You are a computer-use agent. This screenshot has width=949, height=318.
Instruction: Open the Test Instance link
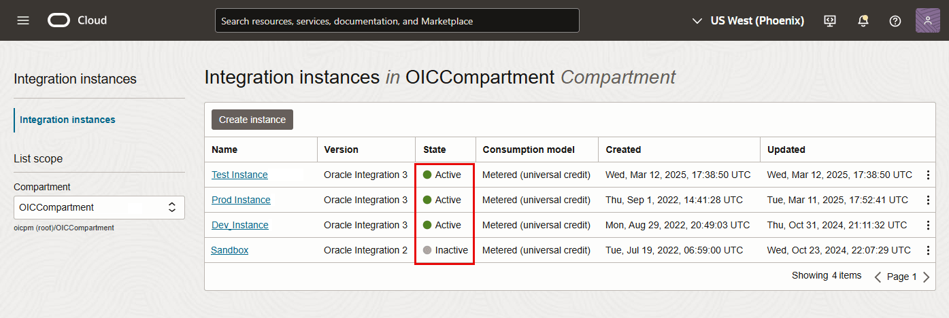pyautogui.click(x=239, y=175)
